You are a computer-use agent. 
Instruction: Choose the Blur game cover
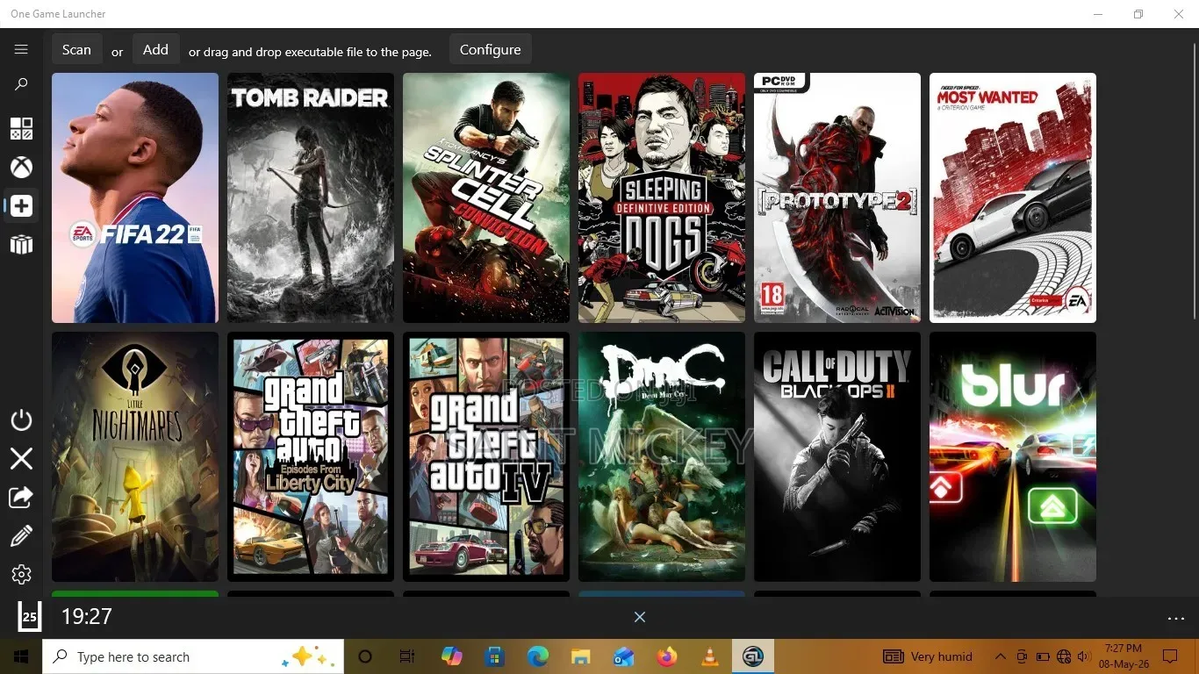coord(1013,456)
